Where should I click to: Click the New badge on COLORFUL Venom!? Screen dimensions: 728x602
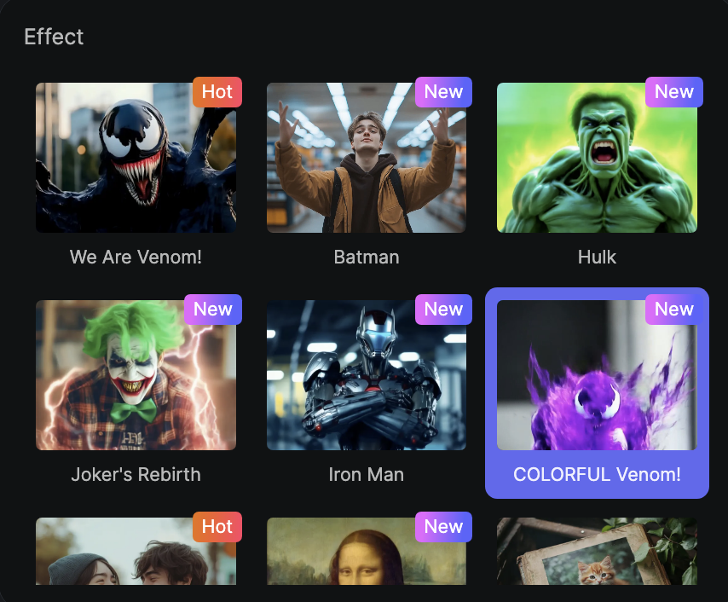point(674,310)
